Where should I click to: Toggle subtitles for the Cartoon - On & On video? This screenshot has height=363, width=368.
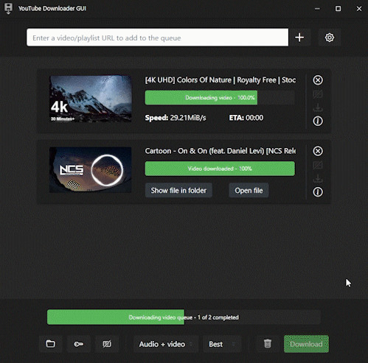(318, 165)
